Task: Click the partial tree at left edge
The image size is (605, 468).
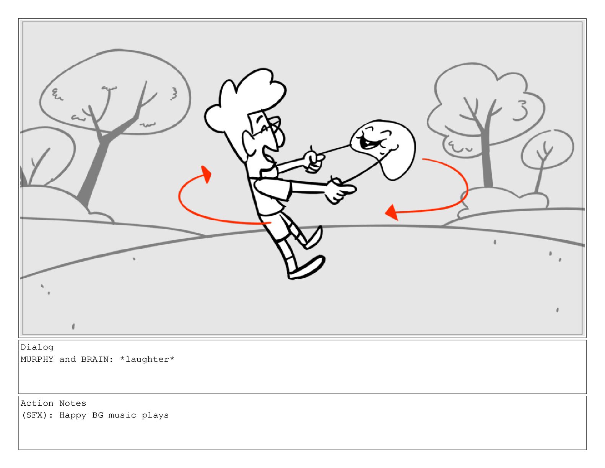Action: click(44, 157)
